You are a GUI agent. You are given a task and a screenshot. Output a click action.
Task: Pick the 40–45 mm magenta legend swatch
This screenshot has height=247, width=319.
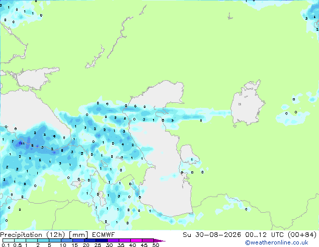pyautogui.click(x=136, y=240)
